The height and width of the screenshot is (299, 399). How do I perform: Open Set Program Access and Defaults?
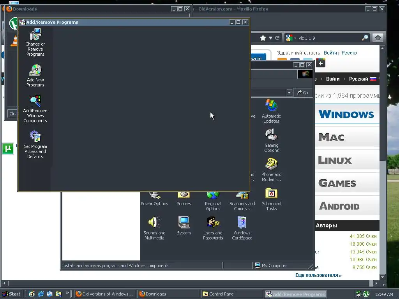(35, 144)
